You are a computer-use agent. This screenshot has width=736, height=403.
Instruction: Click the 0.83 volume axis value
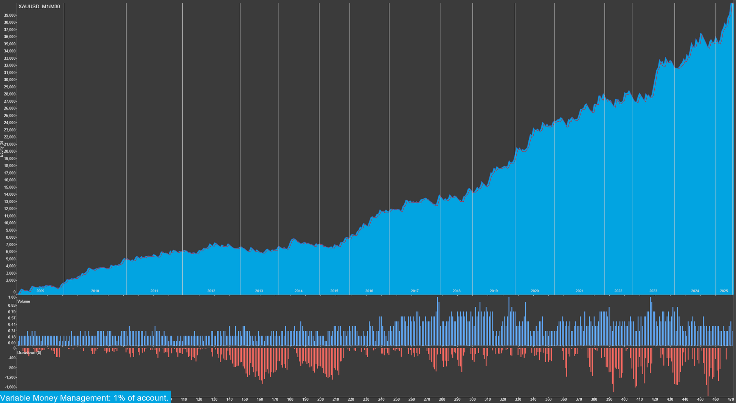point(12,305)
